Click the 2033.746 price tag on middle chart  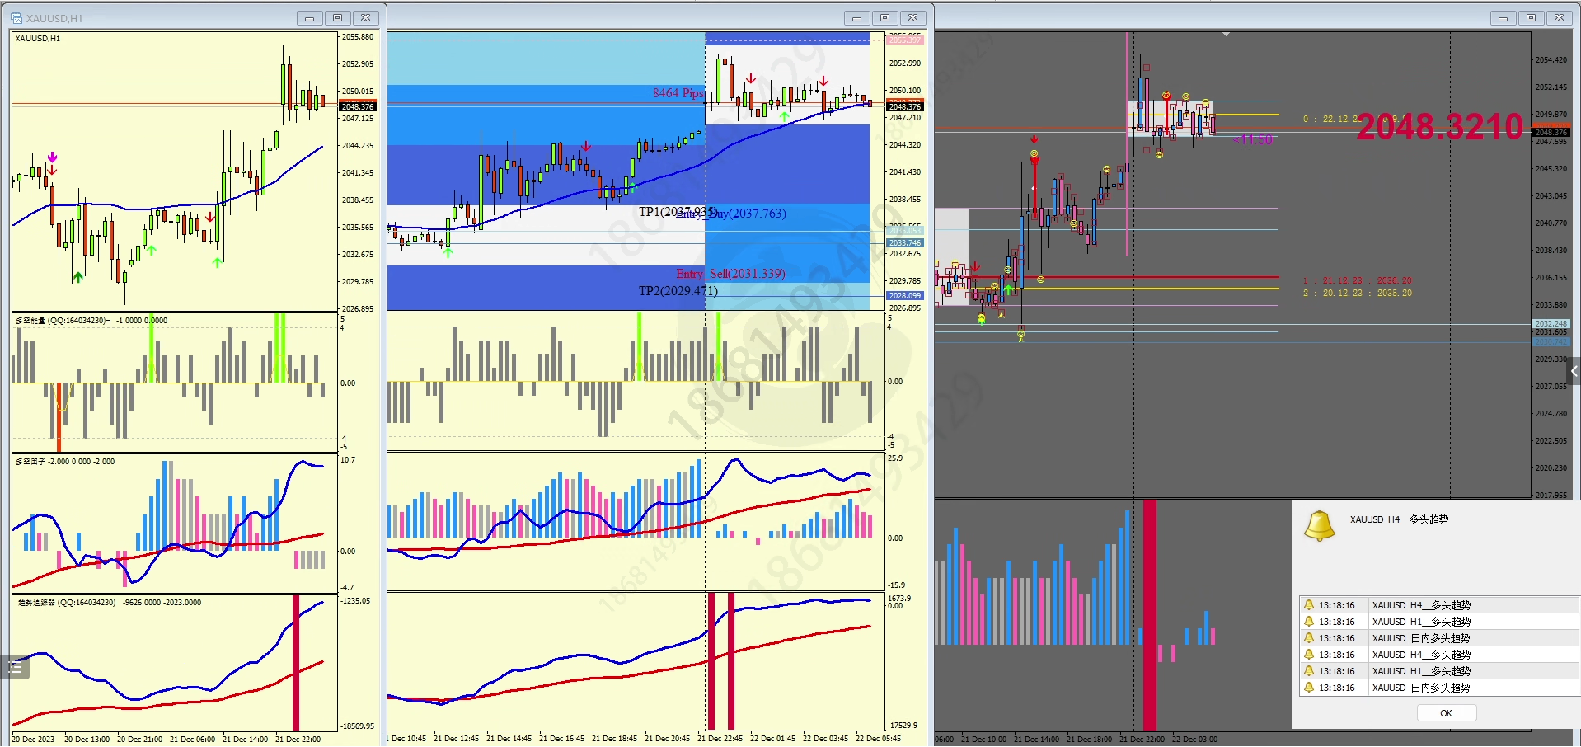pyautogui.click(x=905, y=243)
